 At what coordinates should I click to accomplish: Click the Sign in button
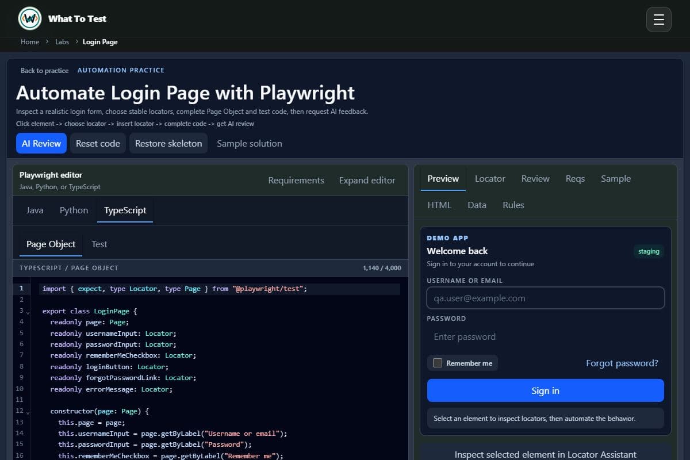point(546,390)
